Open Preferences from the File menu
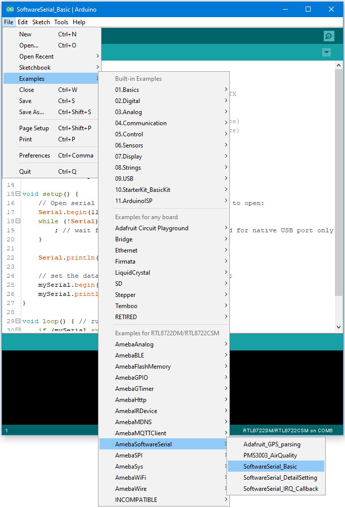345x508 pixels. coord(52,155)
